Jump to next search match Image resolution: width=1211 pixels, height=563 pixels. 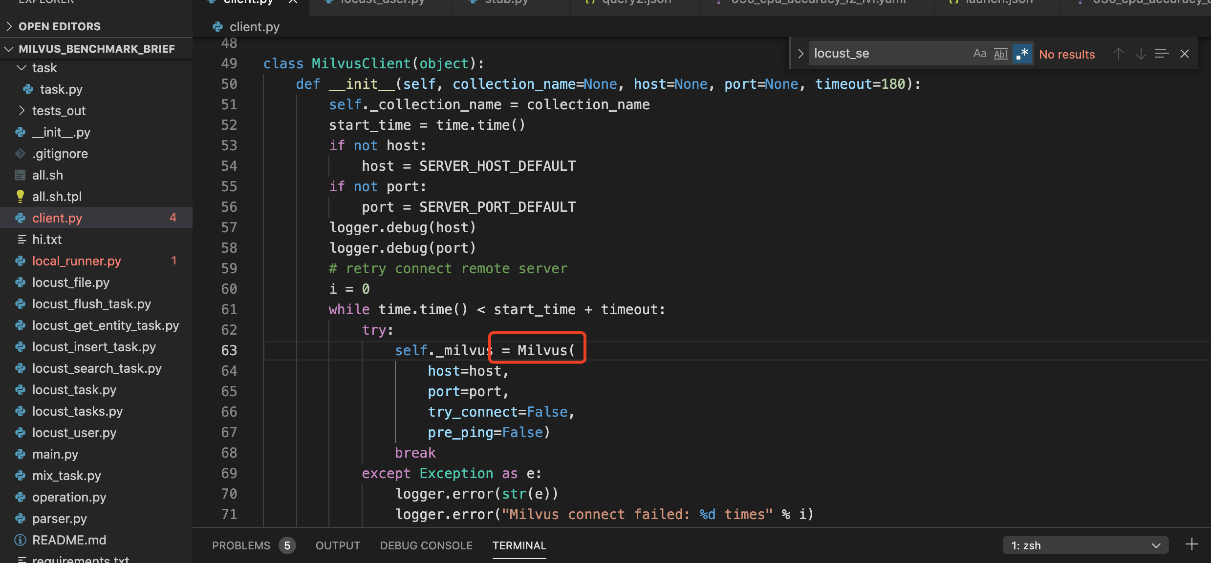pos(1141,54)
